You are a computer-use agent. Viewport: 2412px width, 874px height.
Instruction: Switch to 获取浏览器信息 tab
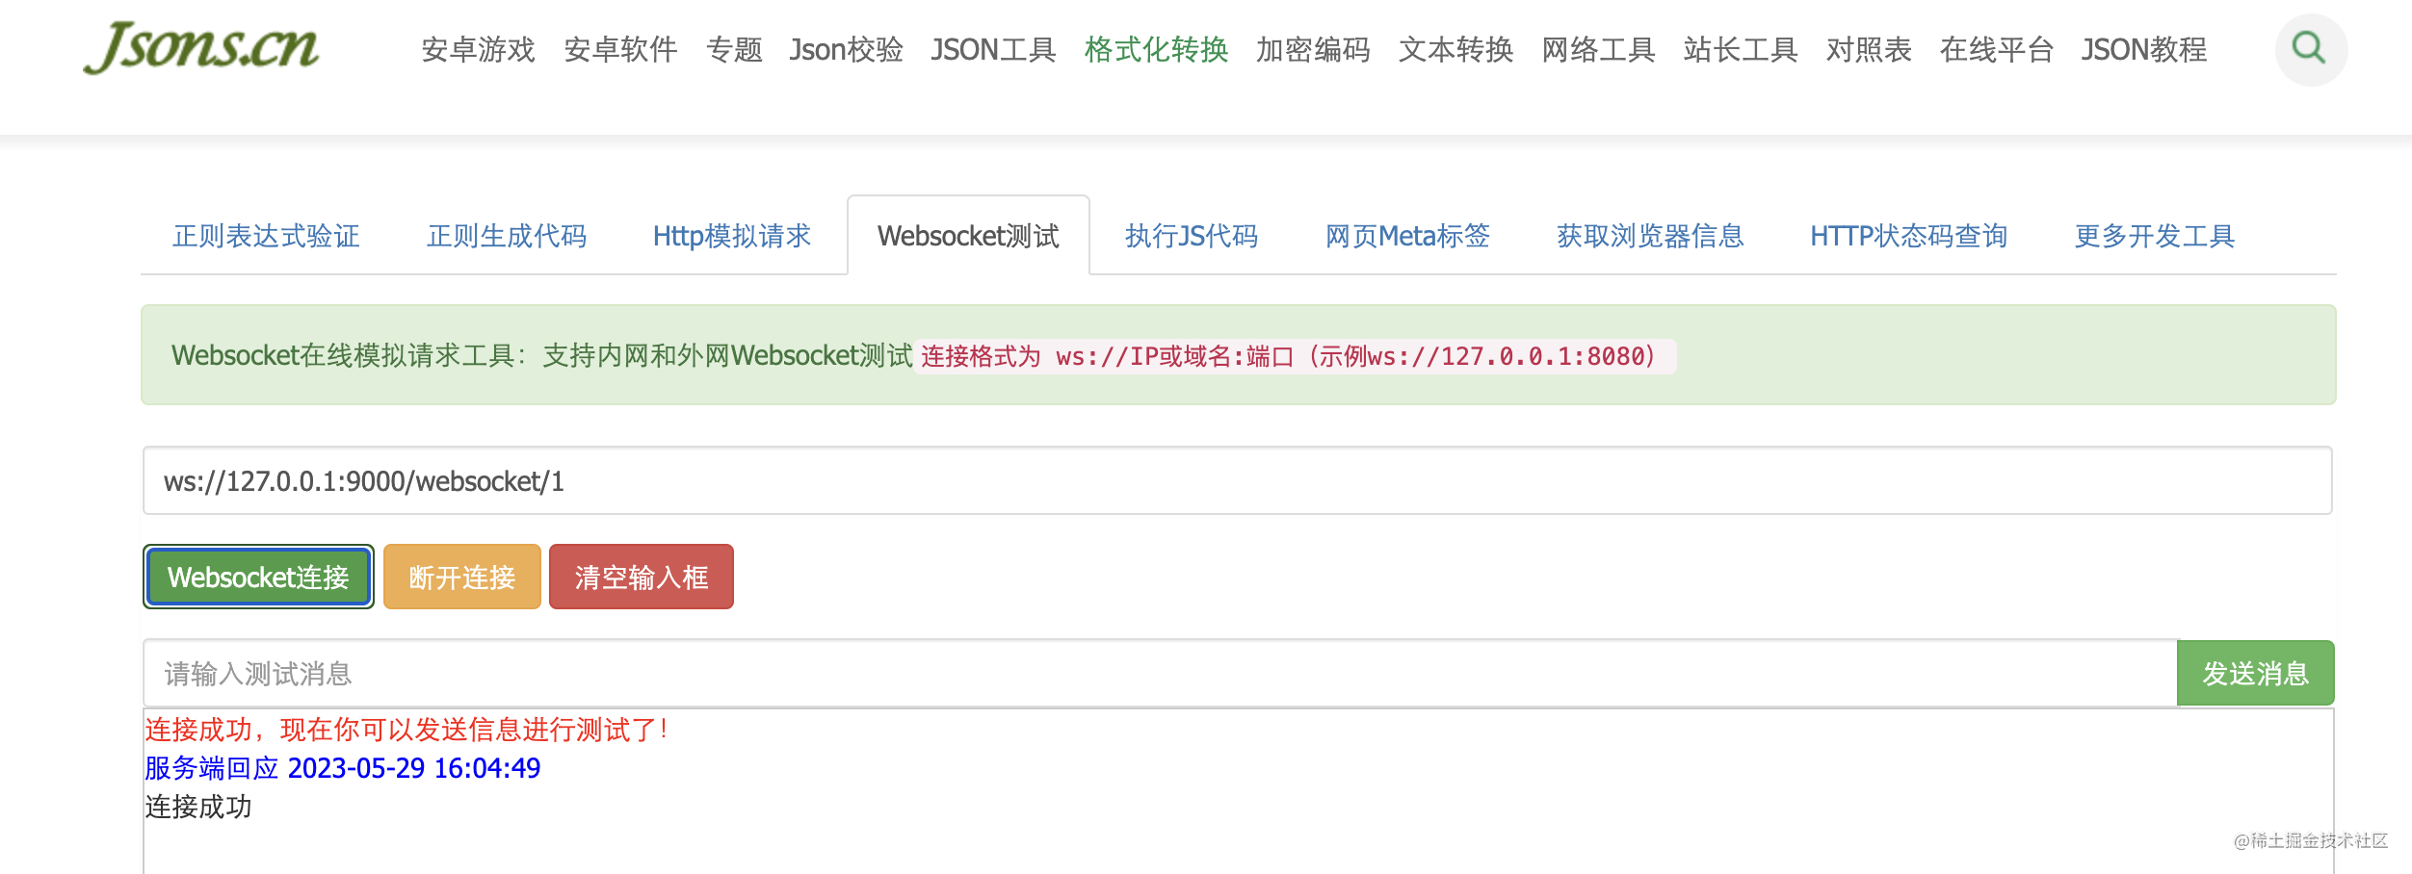tap(1650, 236)
